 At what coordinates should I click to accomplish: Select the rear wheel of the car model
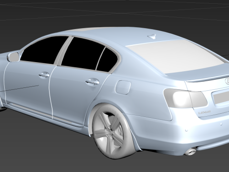(114, 131)
